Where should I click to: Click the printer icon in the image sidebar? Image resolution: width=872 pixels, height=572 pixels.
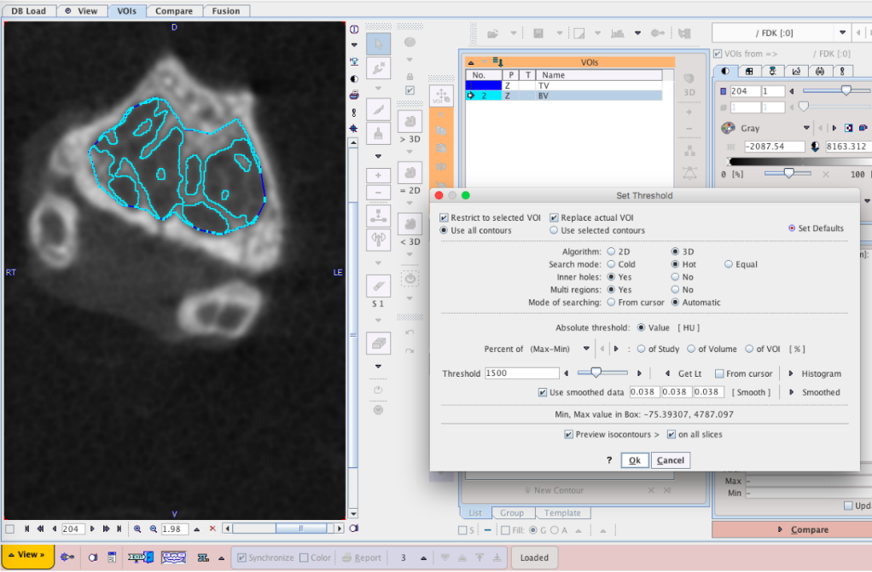pyautogui.click(x=354, y=95)
